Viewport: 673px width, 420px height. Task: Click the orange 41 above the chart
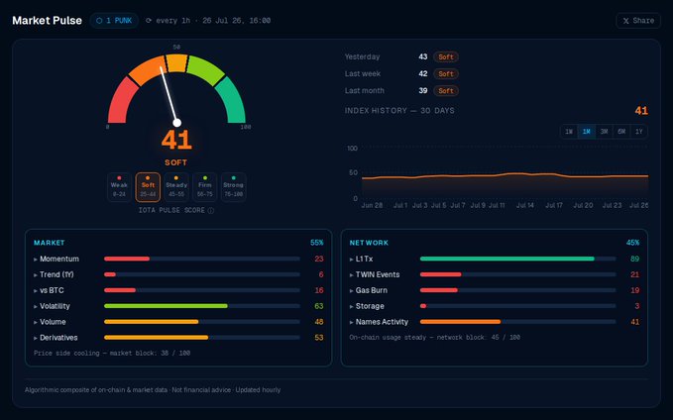pos(641,111)
